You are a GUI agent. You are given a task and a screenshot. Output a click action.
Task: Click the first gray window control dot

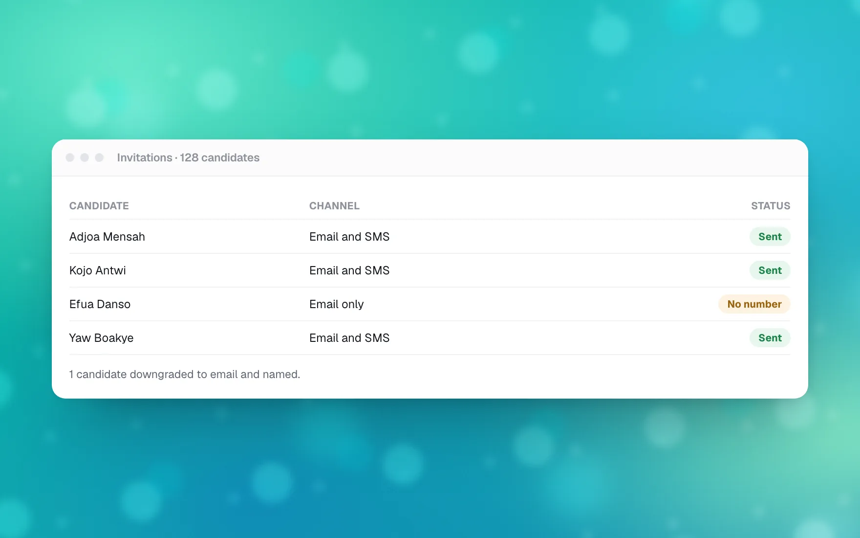point(70,157)
